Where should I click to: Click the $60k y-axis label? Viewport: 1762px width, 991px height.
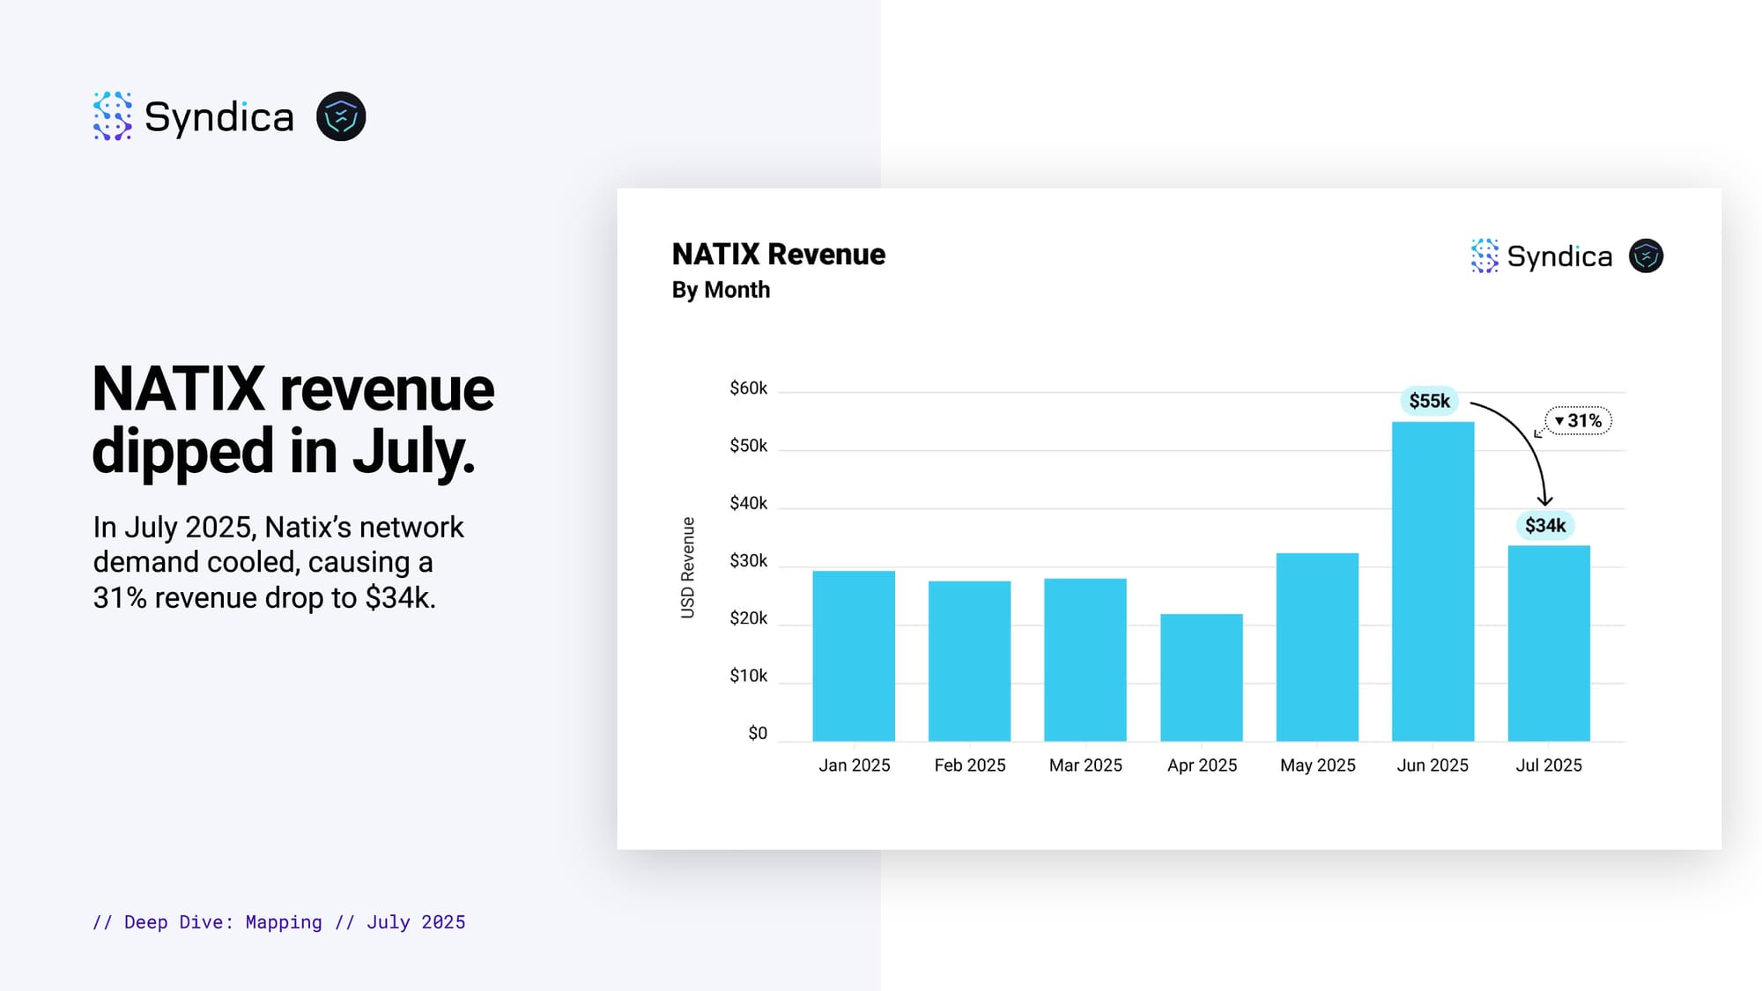748,388
